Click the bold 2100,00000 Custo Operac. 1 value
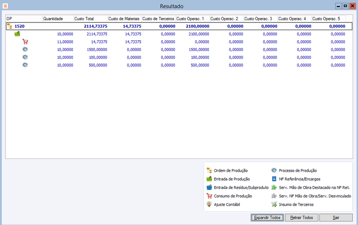 pyautogui.click(x=197, y=26)
